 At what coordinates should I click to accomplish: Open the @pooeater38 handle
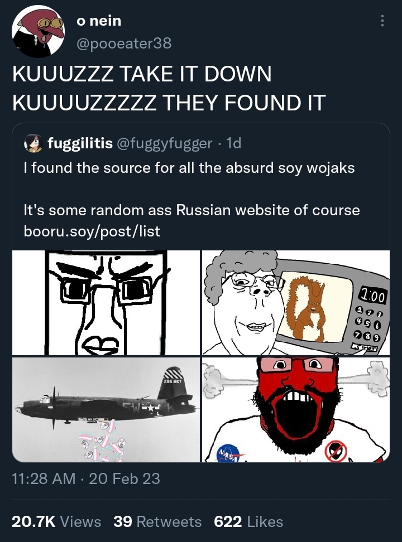pos(124,43)
